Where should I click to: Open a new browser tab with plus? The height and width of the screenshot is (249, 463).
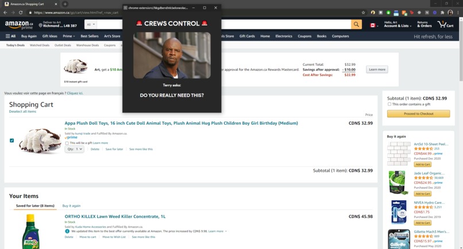(x=65, y=4)
